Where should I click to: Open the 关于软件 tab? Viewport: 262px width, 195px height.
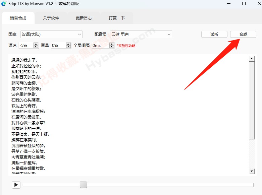[51, 18]
